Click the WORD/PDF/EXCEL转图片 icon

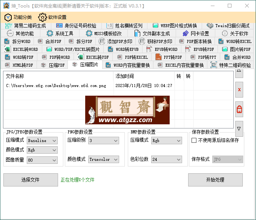pyautogui.click(x=49, y=49)
